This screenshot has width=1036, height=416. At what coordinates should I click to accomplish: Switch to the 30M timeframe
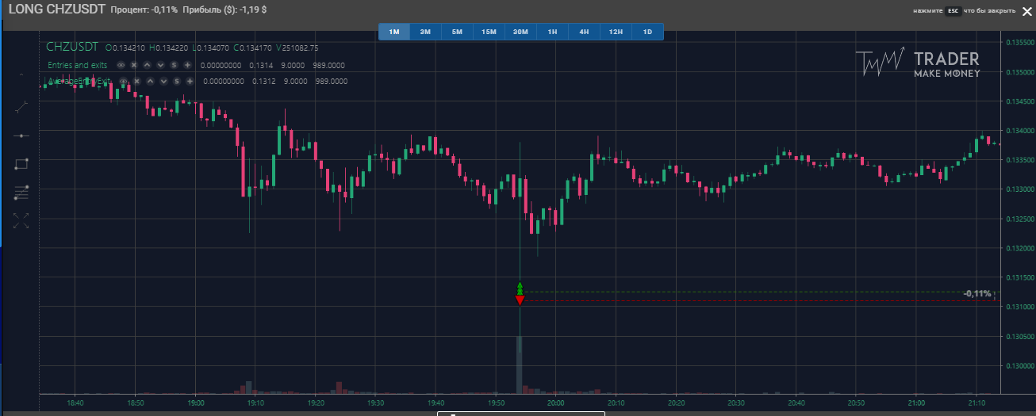tap(520, 32)
